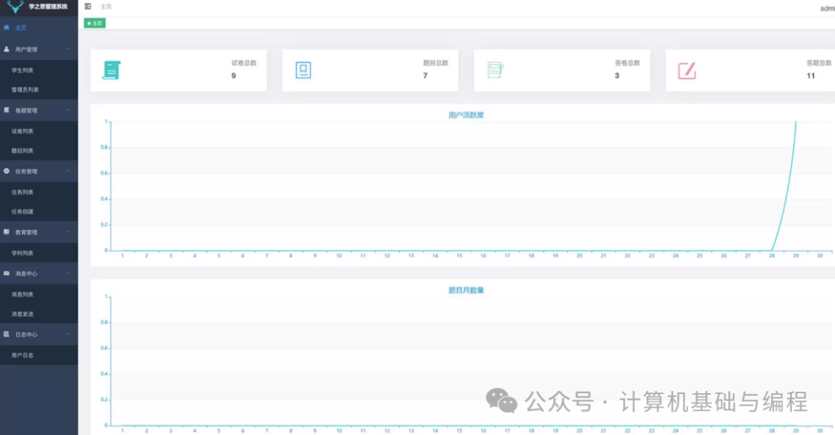835x435 pixels.
Task: Click the 学之思管理系统 title text
Action: [x=48, y=6]
